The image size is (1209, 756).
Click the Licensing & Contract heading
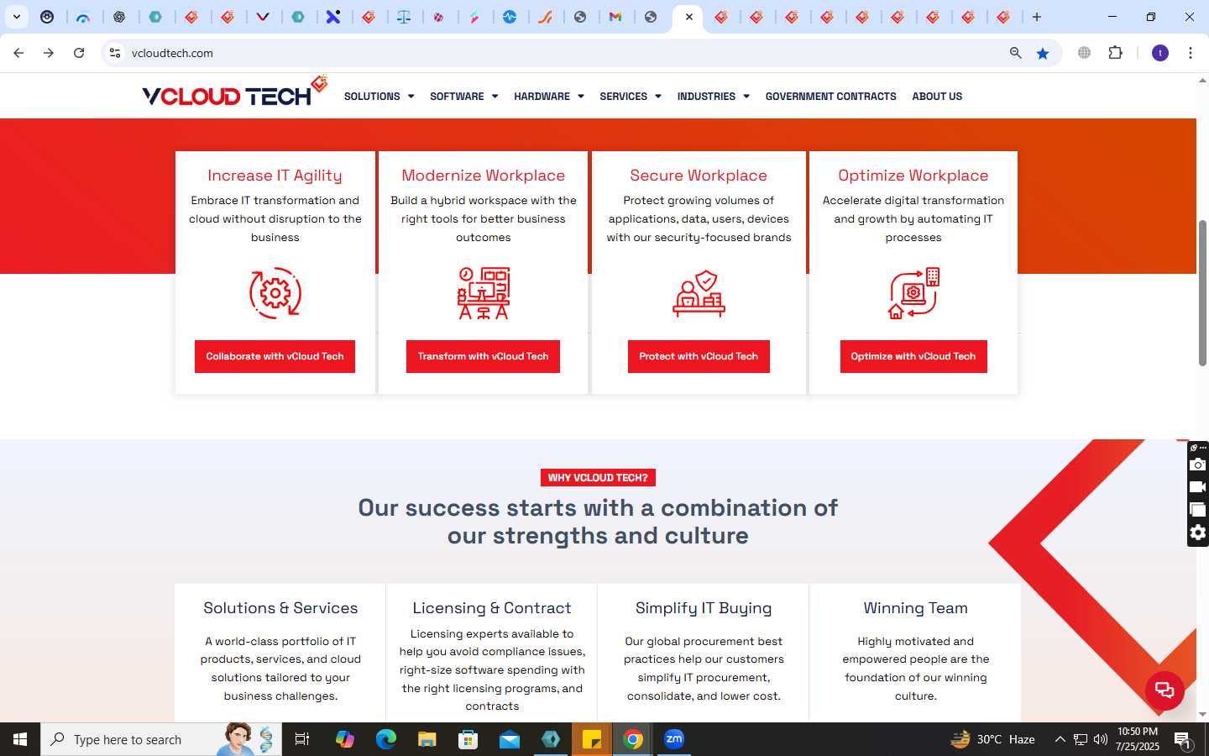click(492, 608)
